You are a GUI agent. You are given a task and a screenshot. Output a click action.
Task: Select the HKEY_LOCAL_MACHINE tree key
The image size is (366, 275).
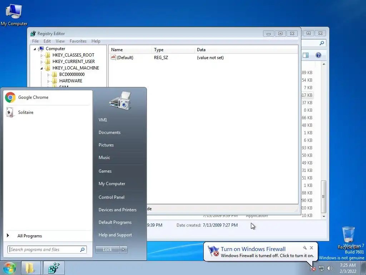point(76,68)
